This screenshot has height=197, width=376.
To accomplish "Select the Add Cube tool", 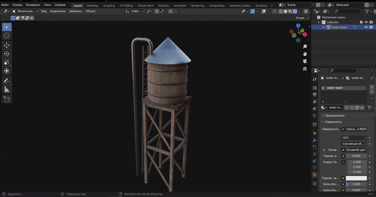I will coord(7,99).
